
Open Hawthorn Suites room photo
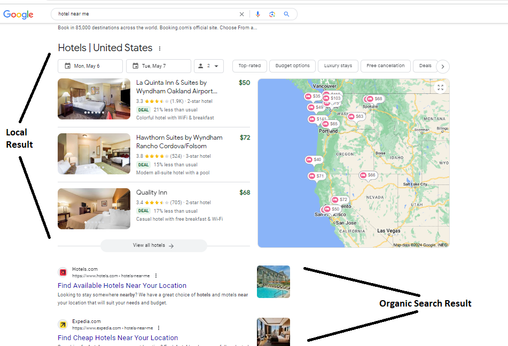94,154
